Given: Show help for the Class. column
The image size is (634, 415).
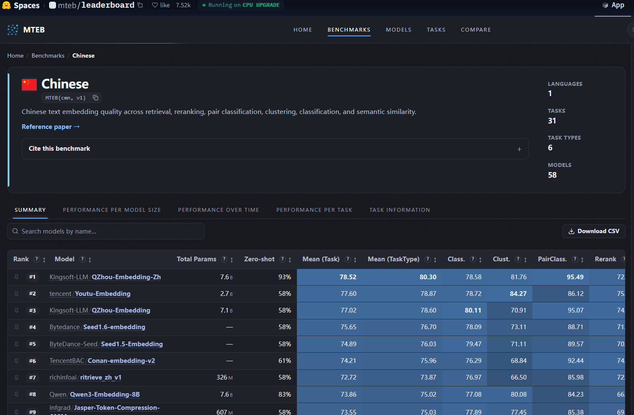Looking at the screenshot, I should point(473,259).
